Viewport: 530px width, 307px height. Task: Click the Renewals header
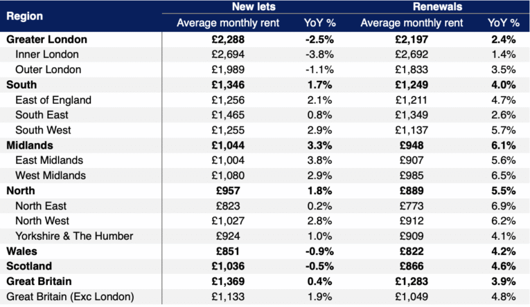pos(436,7)
